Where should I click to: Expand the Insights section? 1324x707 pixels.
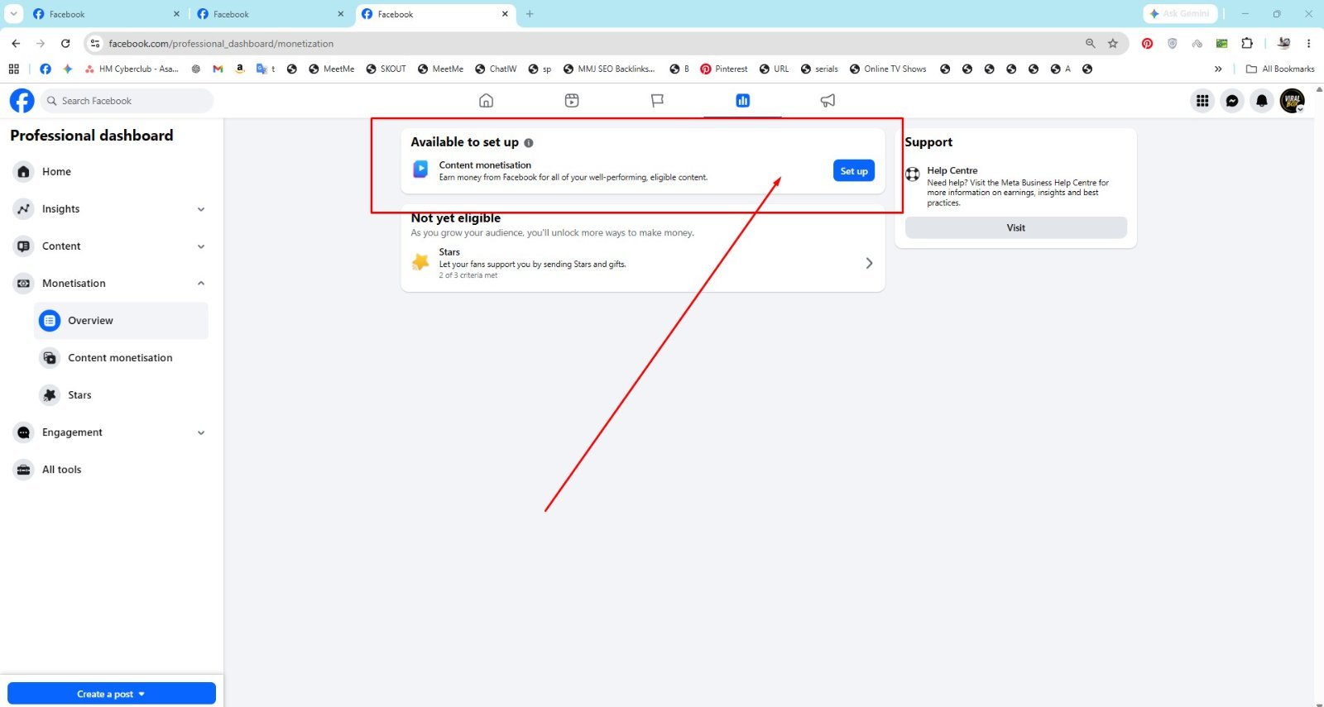pos(201,209)
